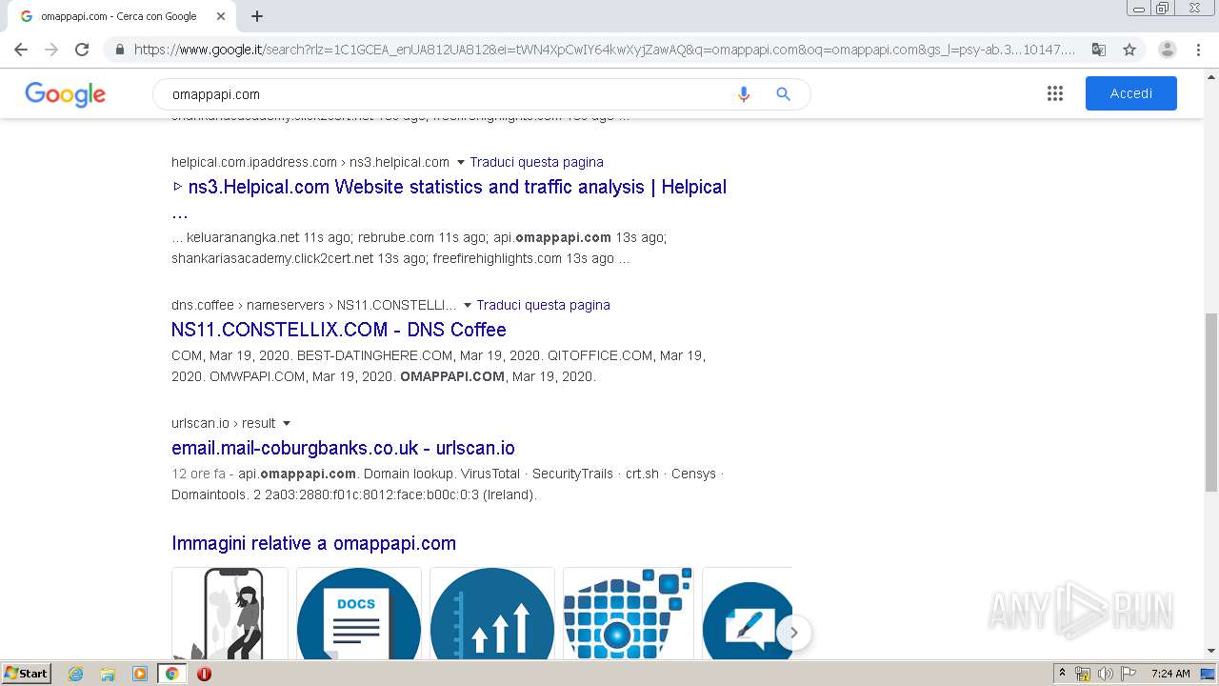Open the blue dotted globe image thumbnail
This screenshot has width=1219, height=686.
coord(629,613)
